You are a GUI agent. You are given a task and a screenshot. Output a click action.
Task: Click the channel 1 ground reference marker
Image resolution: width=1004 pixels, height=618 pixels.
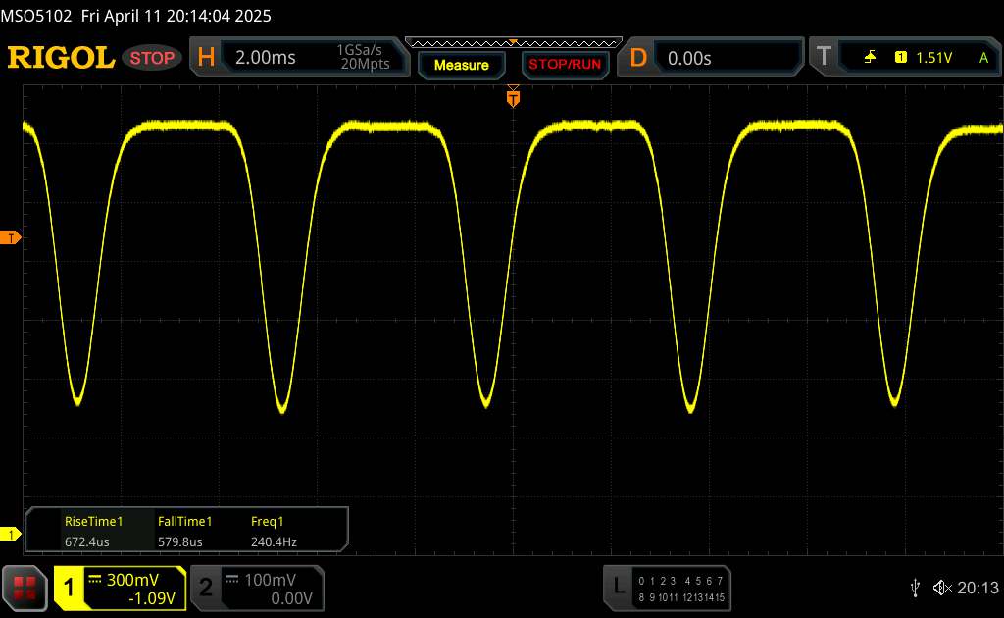(10, 534)
